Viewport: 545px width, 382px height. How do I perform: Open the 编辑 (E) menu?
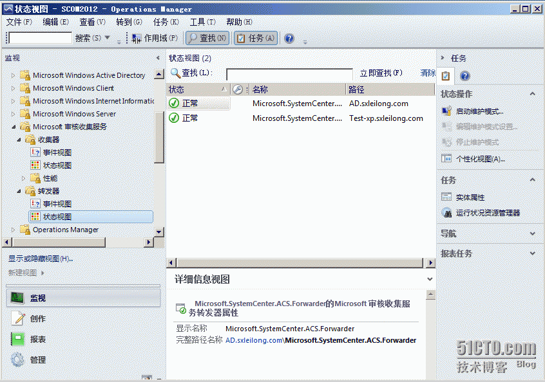tap(55, 23)
